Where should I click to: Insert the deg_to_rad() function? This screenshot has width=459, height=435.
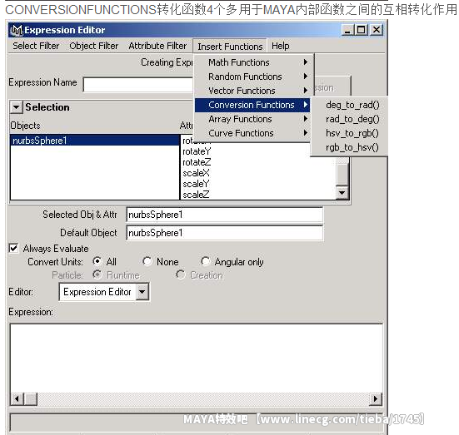point(352,105)
